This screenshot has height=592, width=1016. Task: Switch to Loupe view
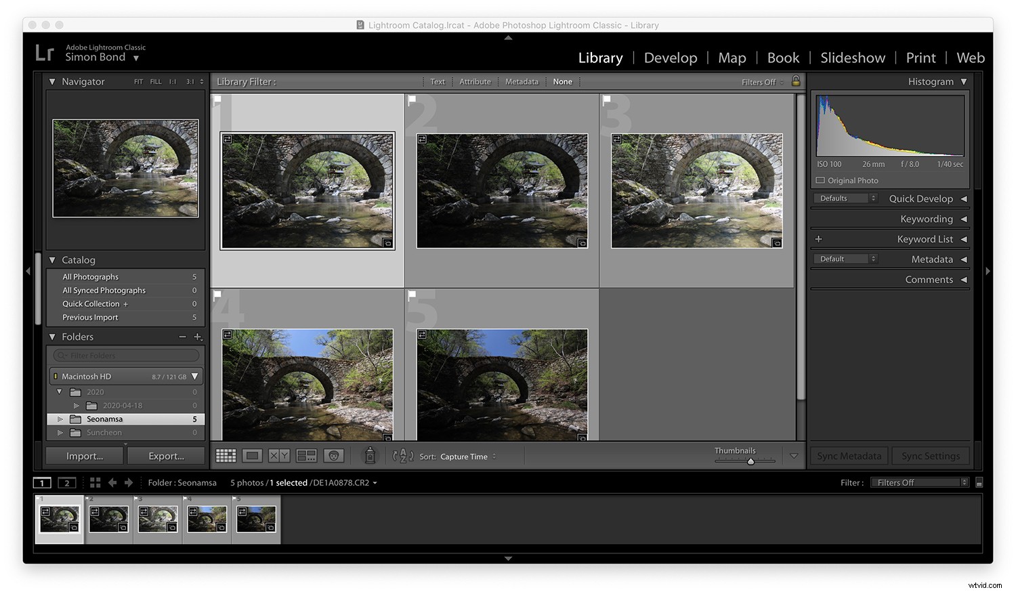(252, 455)
